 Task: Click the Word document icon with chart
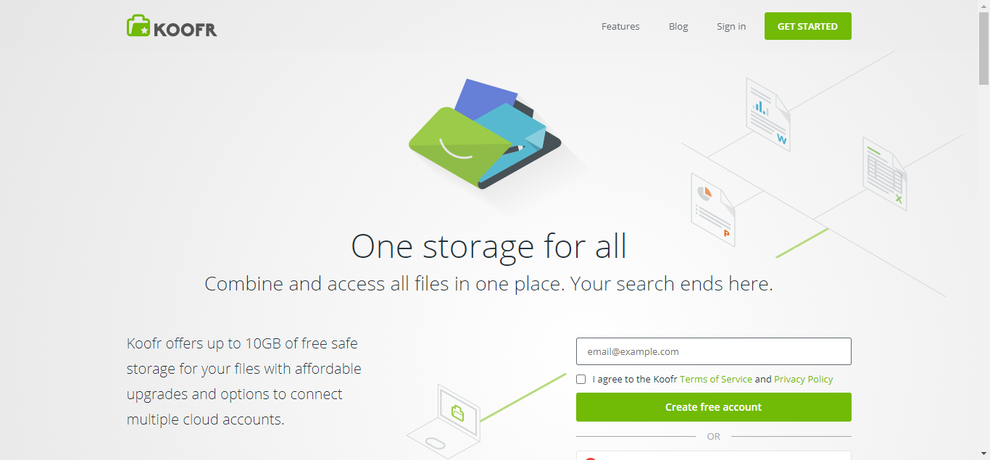pos(768,114)
